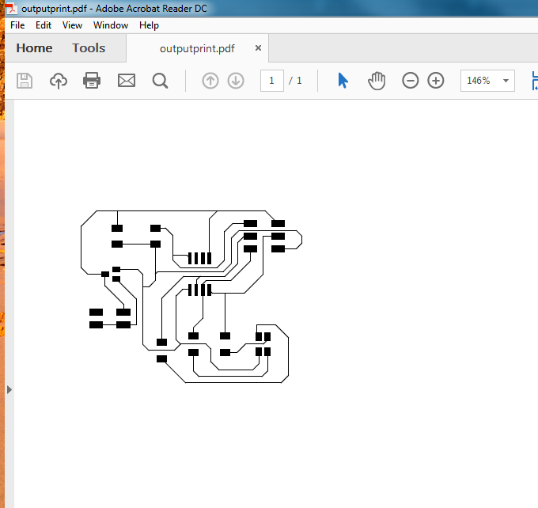Image resolution: width=538 pixels, height=508 pixels.
Task: Click the fit page scrolling icon
Action: coord(534,81)
